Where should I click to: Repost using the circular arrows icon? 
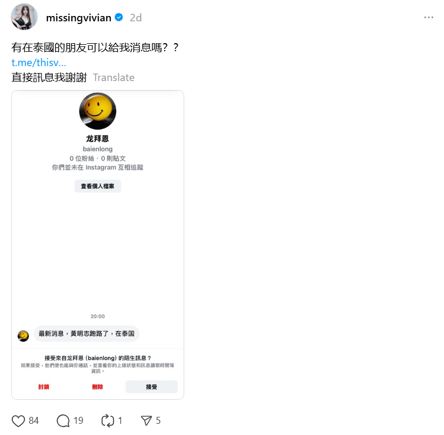click(108, 421)
